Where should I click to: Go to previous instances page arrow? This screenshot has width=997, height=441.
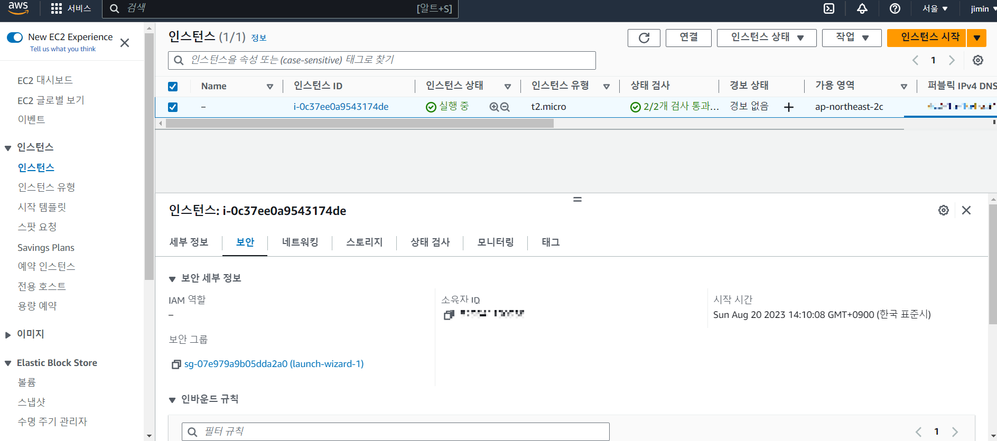[916, 60]
